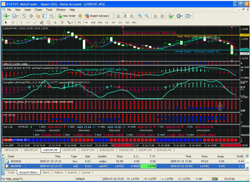Toggle the Navigator folder-star icon
Image resolution: width=251 pixels, height=182 pixels.
coord(38,16)
